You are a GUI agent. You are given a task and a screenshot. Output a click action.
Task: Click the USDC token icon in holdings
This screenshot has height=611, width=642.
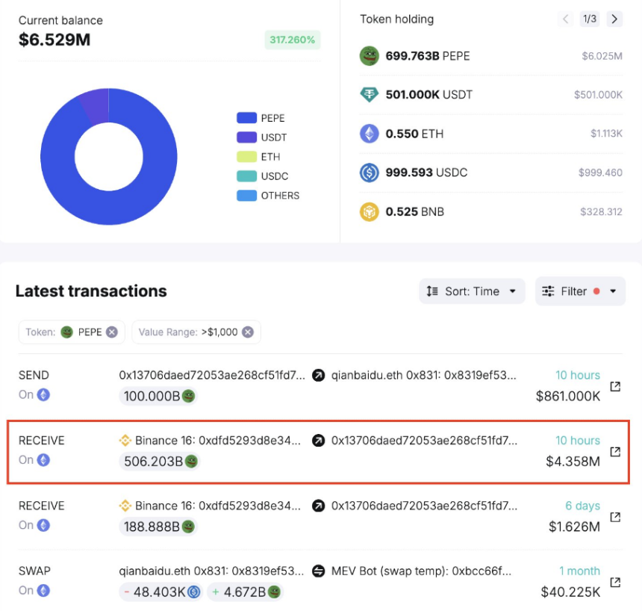click(370, 173)
